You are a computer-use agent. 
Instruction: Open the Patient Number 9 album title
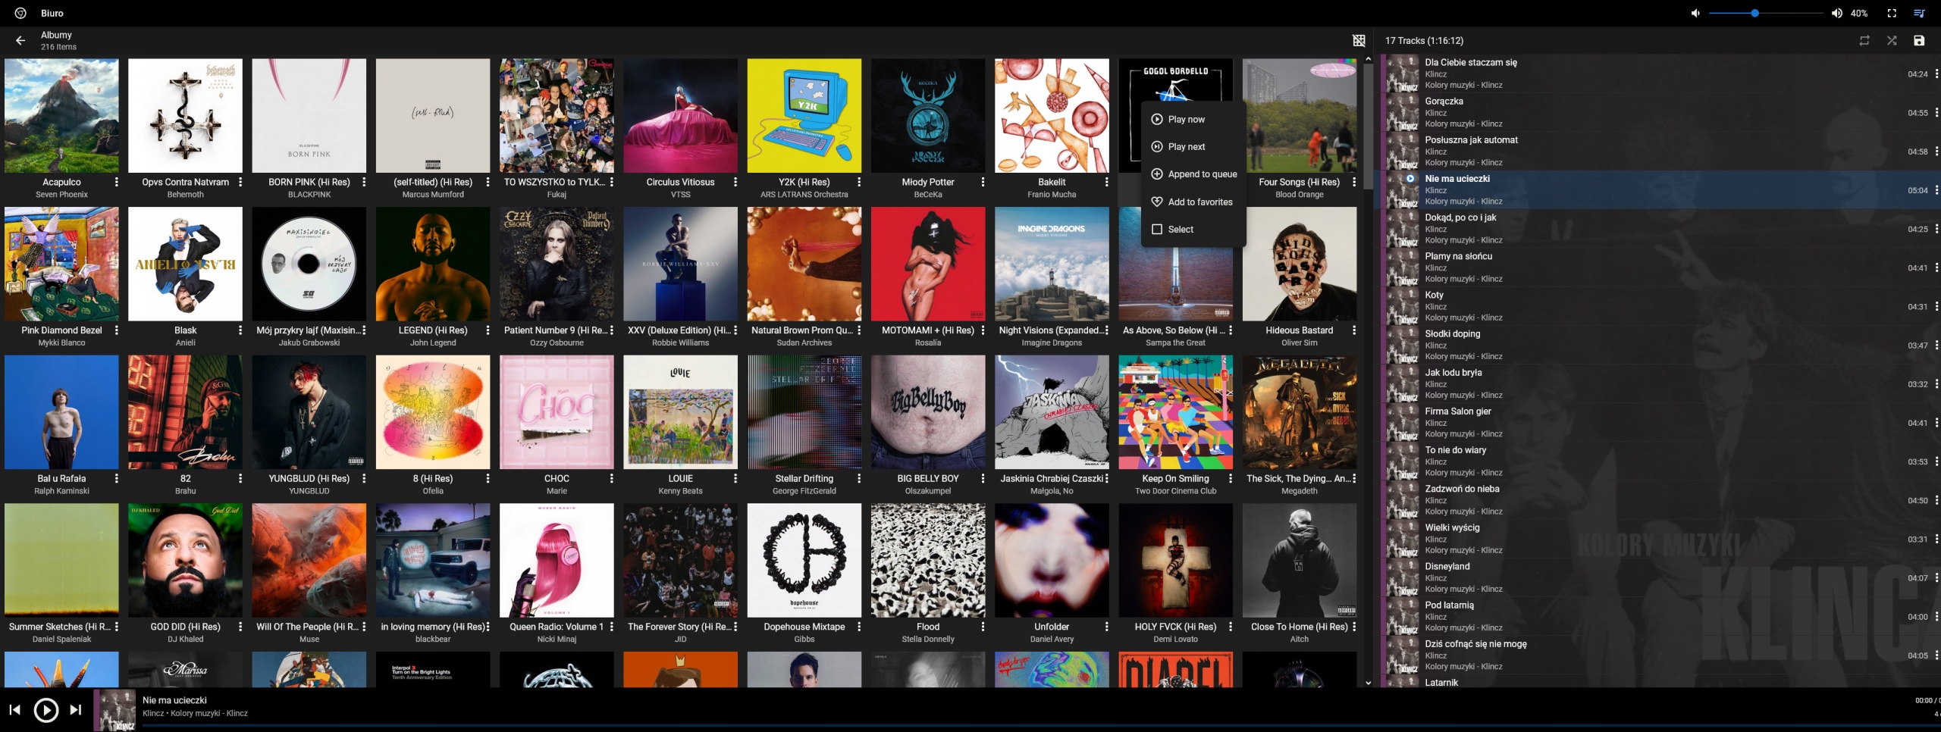click(x=555, y=330)
